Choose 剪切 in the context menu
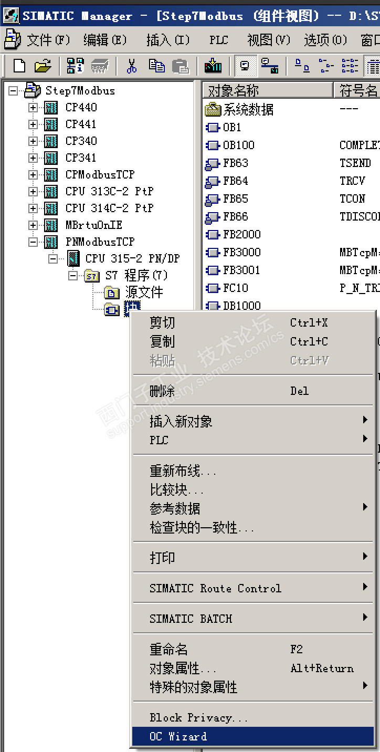The height and width of the screenshot is (752, 380). click(x=253, y=322)
